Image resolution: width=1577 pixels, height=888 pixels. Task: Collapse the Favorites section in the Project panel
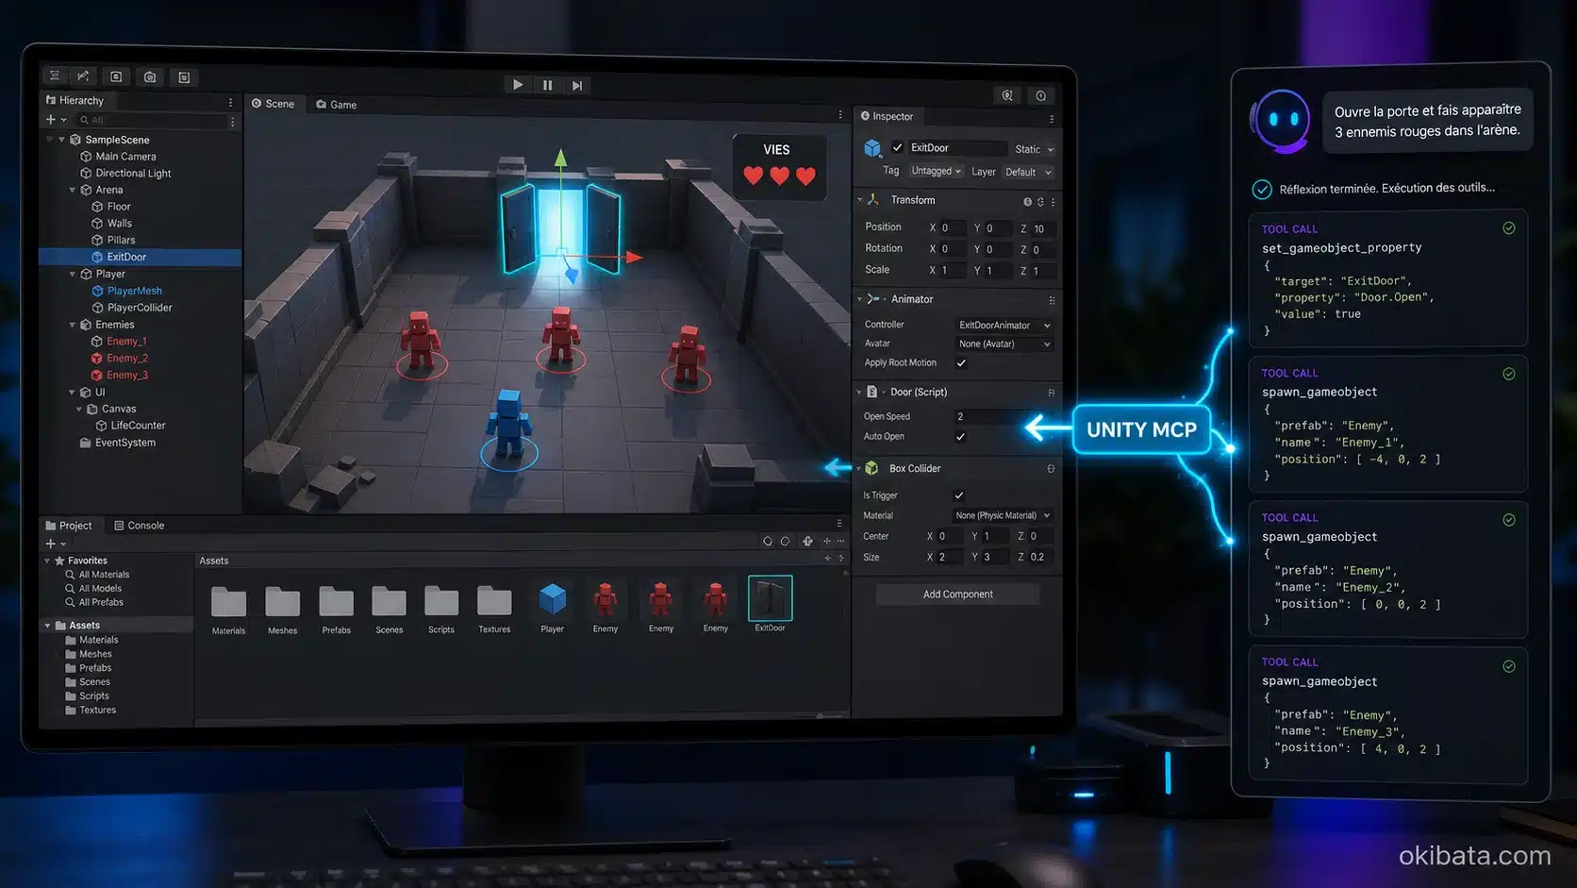[x=47, y=561]
